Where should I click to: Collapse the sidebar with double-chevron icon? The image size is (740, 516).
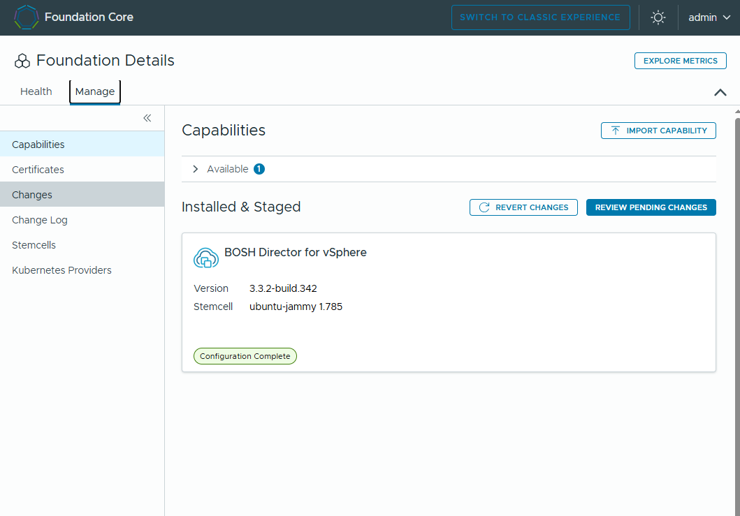pyautogui.click(x=147, y=118)
